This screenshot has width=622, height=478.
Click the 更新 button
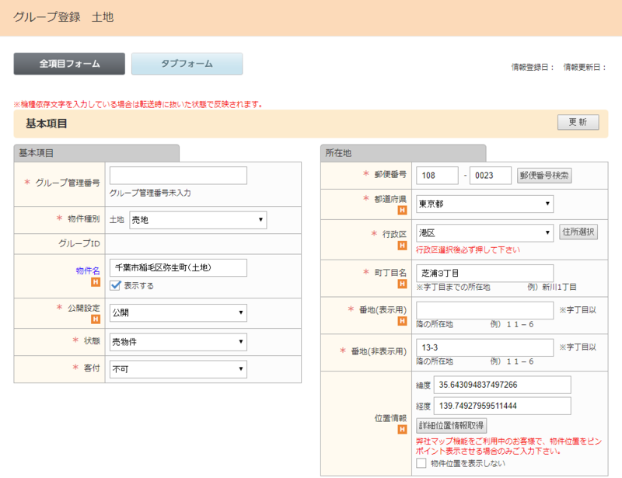click(x=578, y=122)
